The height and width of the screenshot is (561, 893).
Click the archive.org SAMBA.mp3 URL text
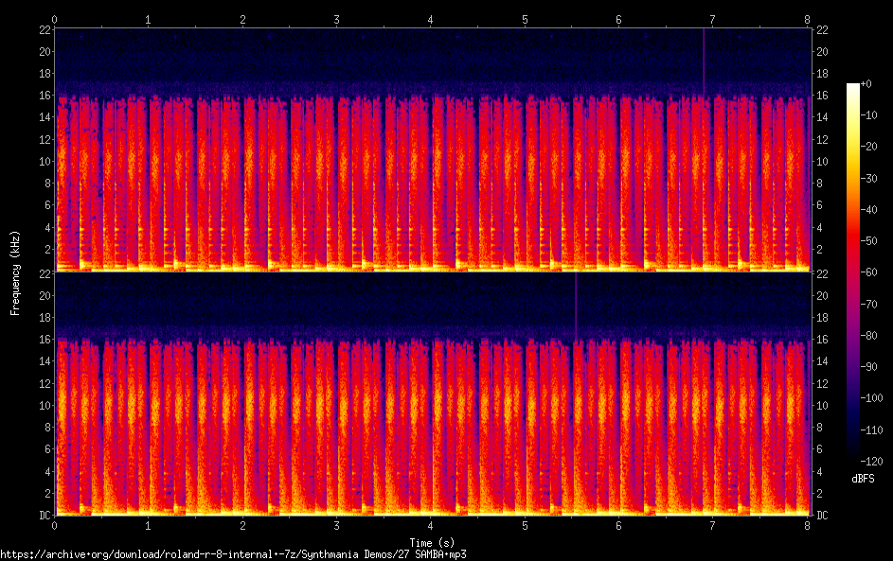233,554
